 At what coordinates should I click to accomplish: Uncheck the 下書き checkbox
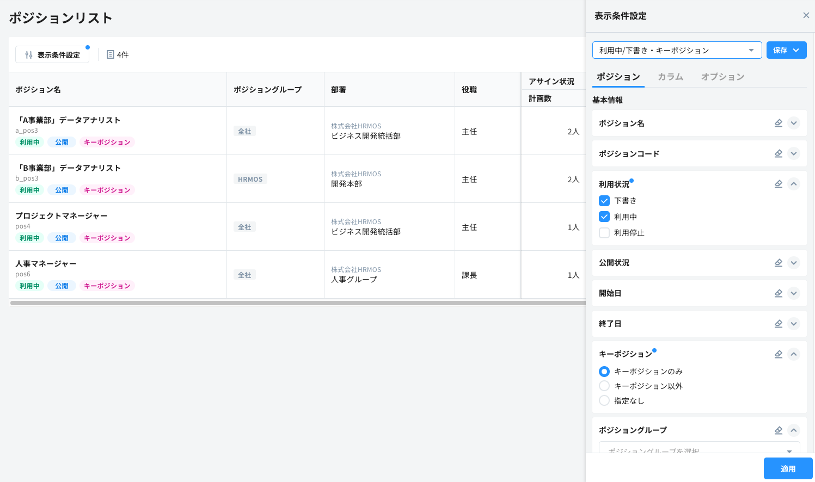[604, 201]
